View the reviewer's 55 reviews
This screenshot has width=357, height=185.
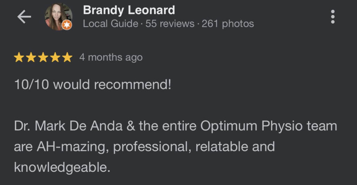tap(170, 24)
